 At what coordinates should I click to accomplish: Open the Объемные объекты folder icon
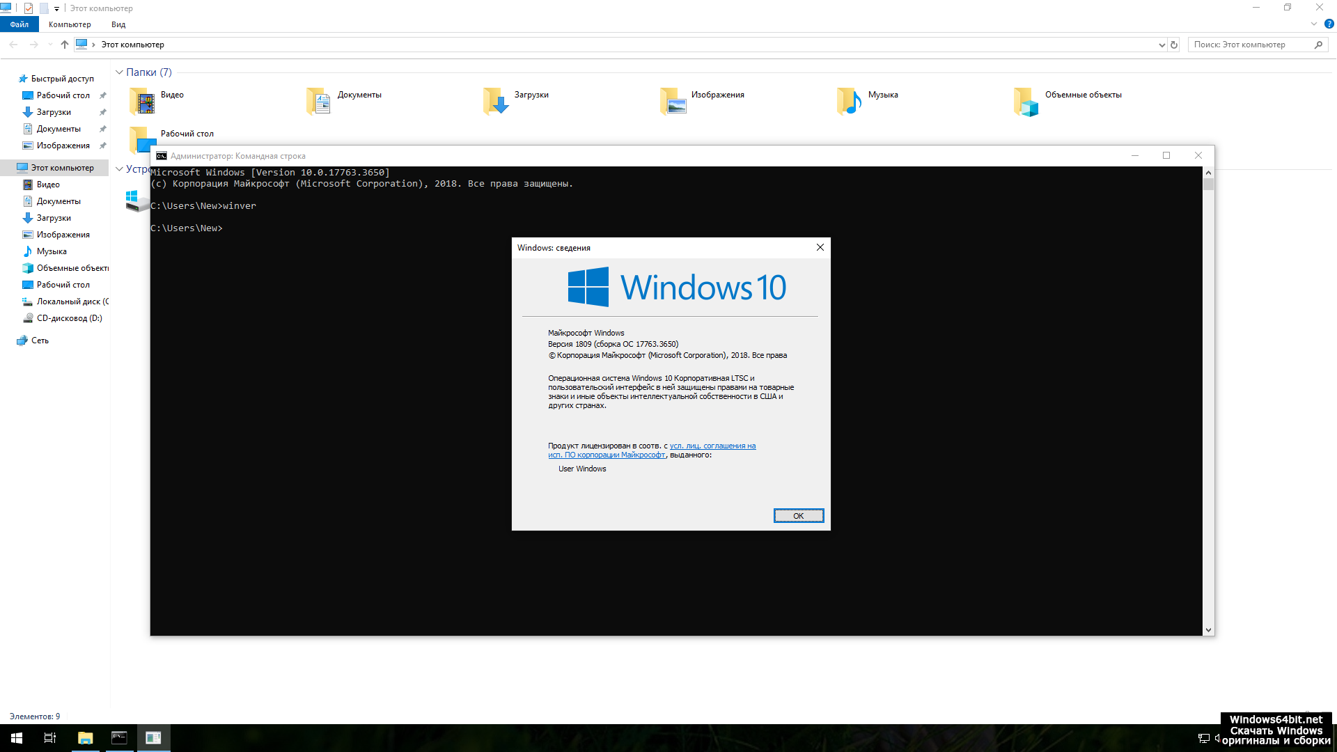coord(1026,102)
